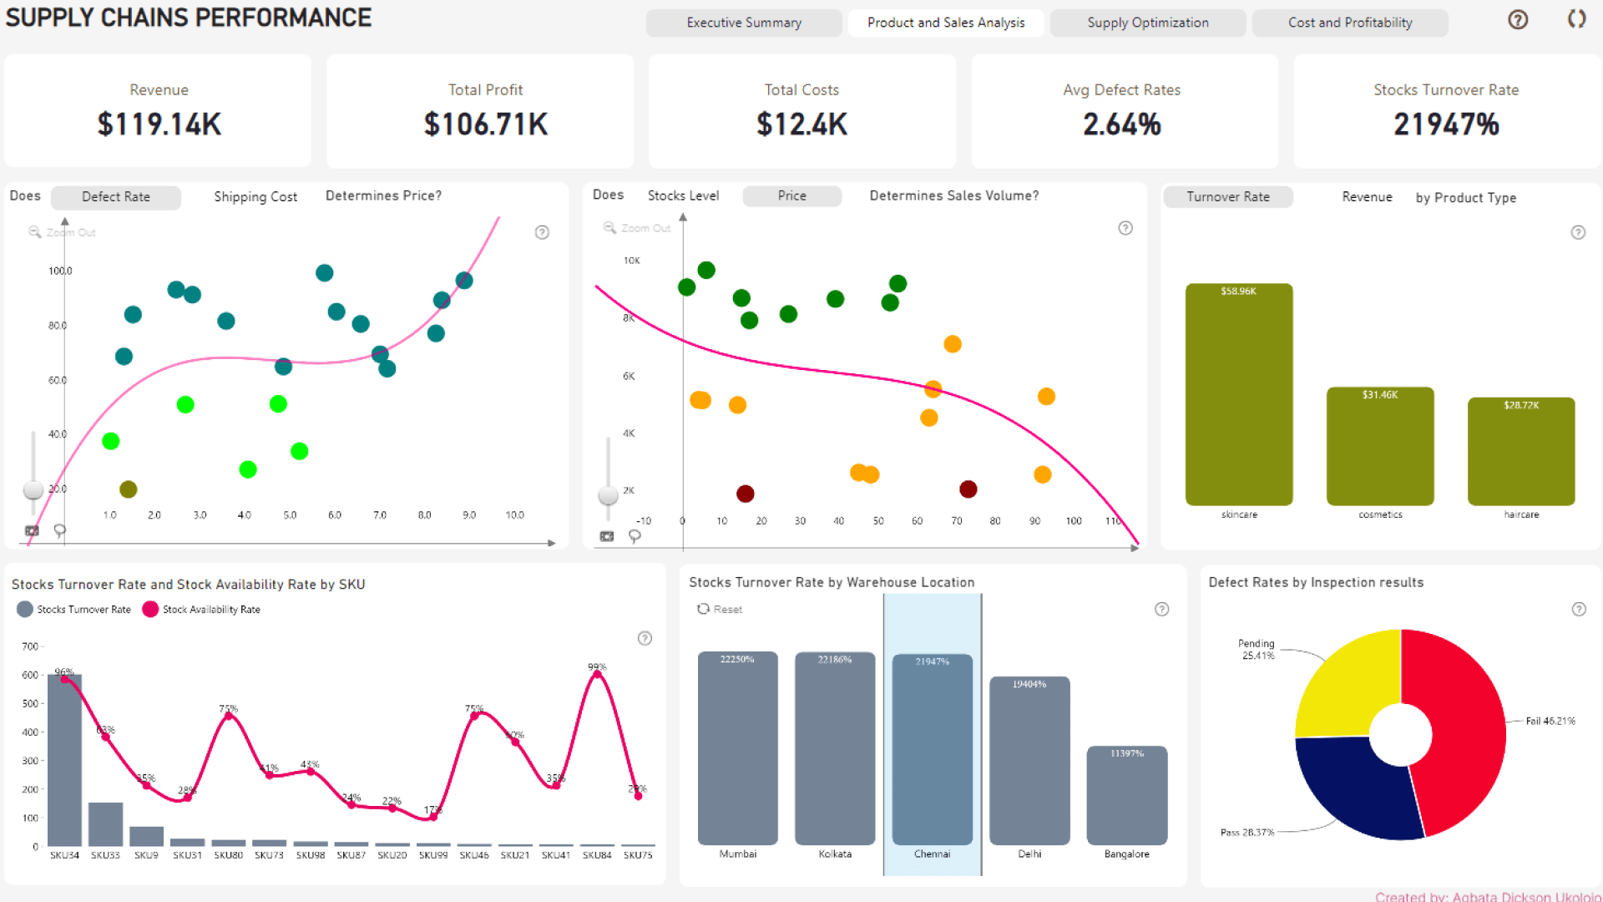The width and height of the screenshot is (1603, 902).
Task: Select the Mumbai warehouse bar
Action: click(738, 748)
